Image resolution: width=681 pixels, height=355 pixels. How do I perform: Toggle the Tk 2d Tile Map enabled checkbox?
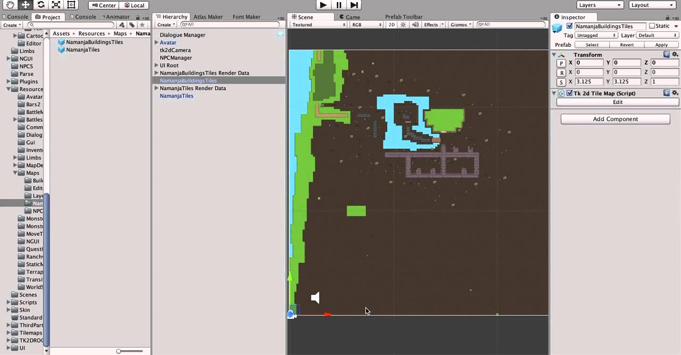(569, 93)
